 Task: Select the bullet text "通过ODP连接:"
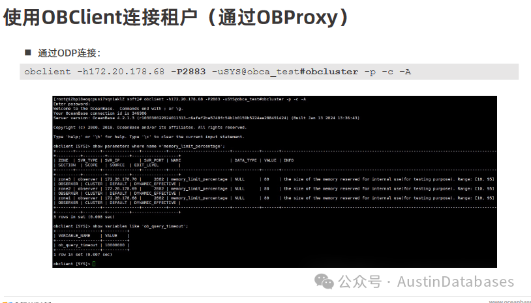click(69, 53)
